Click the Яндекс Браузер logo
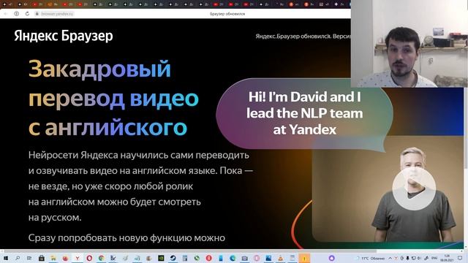Screen dimensions: 468x263 click(64, 36)
